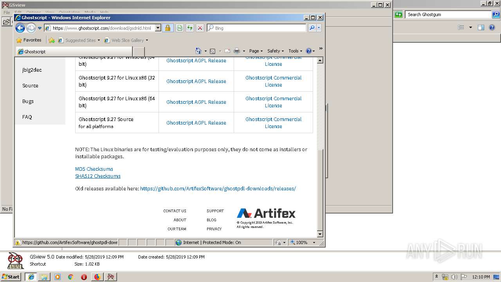Click the page scrollbar up arrow
Viewport: 501px width, 282px height.
point(320,60)
